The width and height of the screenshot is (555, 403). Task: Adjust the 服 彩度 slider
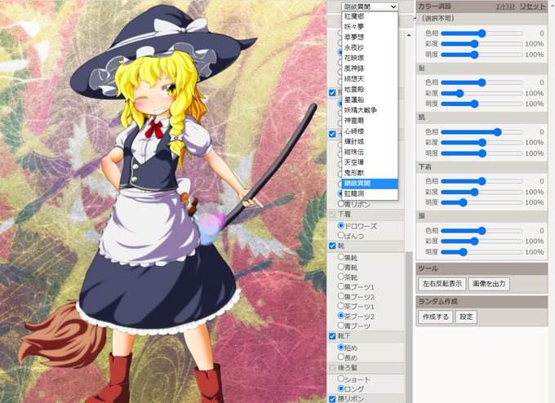click(482, 241)
